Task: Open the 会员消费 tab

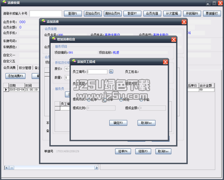Action: click(x=10, y=68)
